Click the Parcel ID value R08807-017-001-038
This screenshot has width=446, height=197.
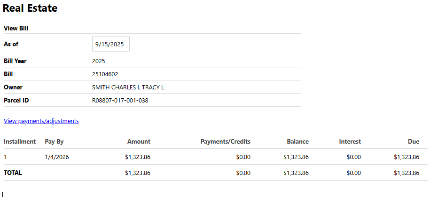120,100
